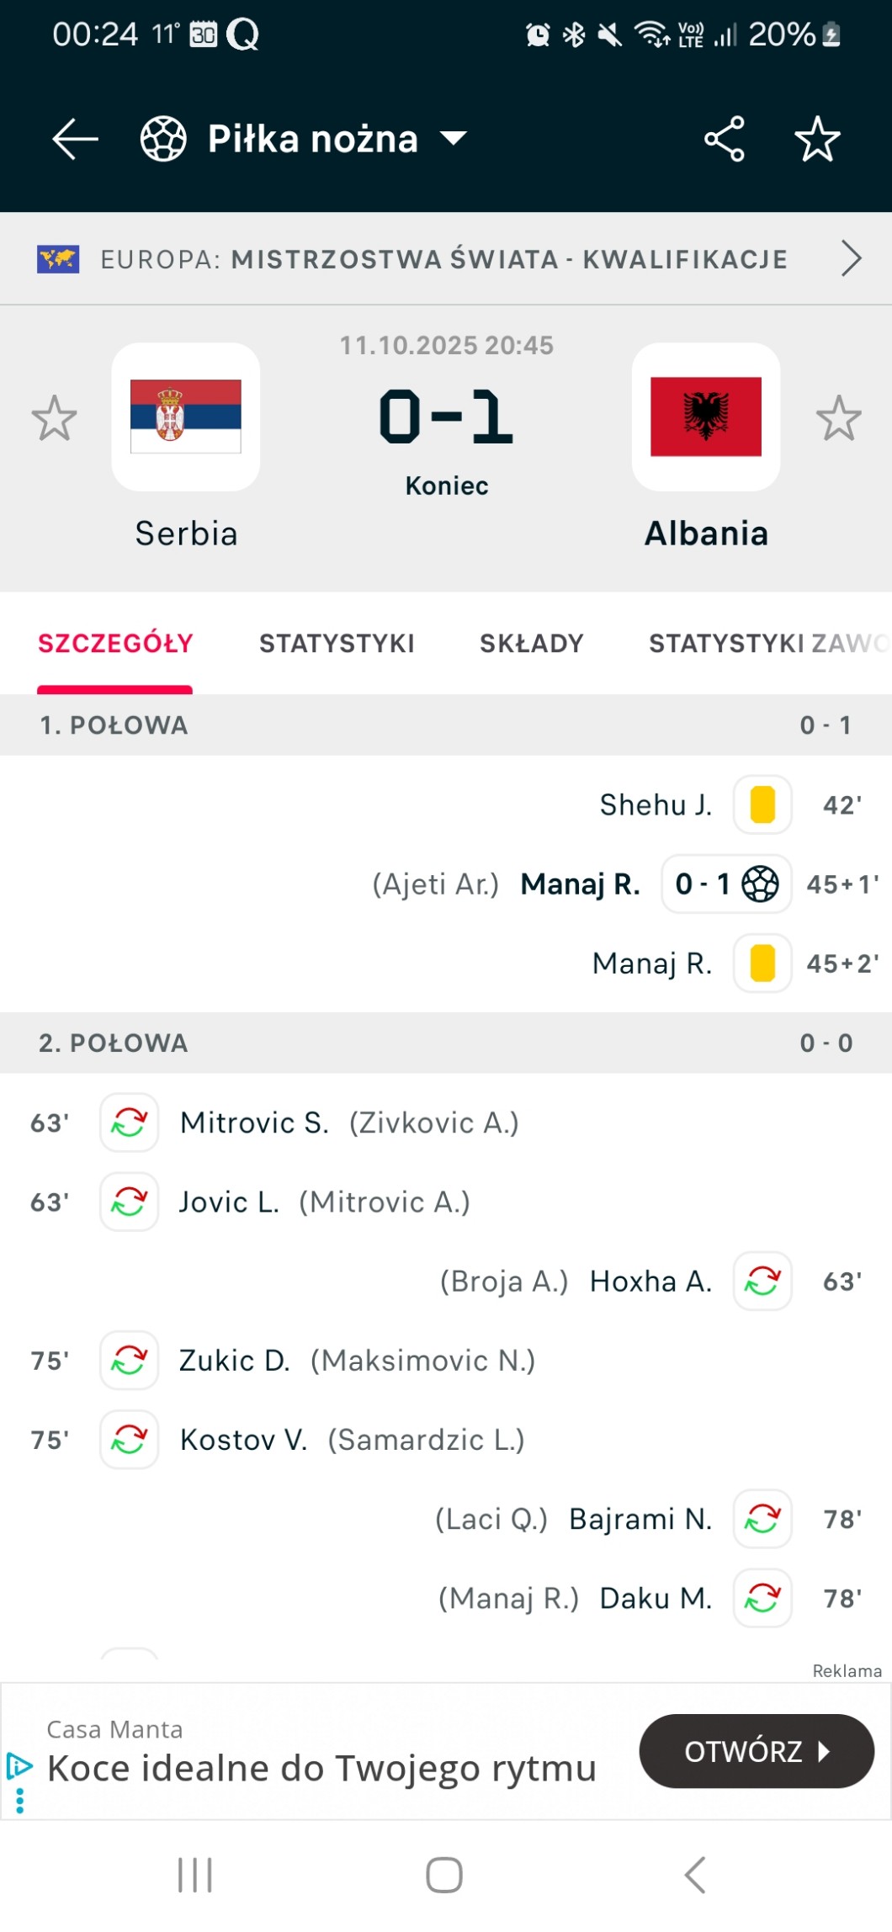Toggle favorite star for Albania
Image resolution: width=892 pixels, height=1932 pixels.
[838, 418]
